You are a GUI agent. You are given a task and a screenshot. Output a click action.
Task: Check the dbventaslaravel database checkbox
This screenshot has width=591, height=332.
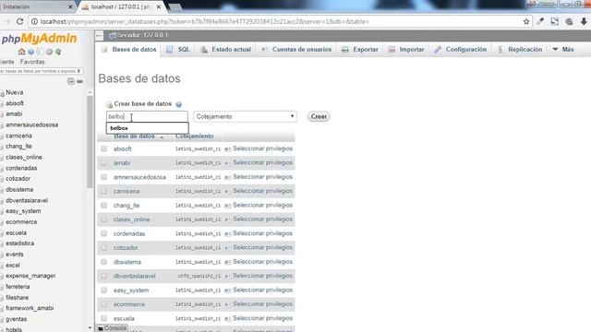click(x=104, y=276)
